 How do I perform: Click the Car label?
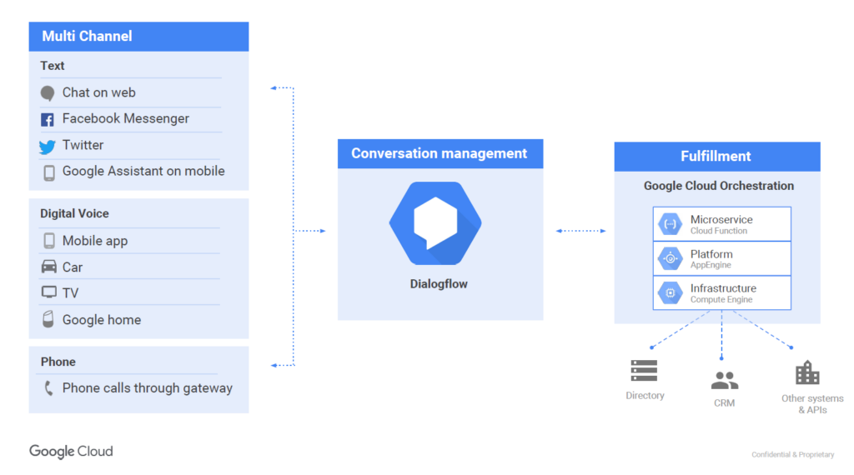73,267
